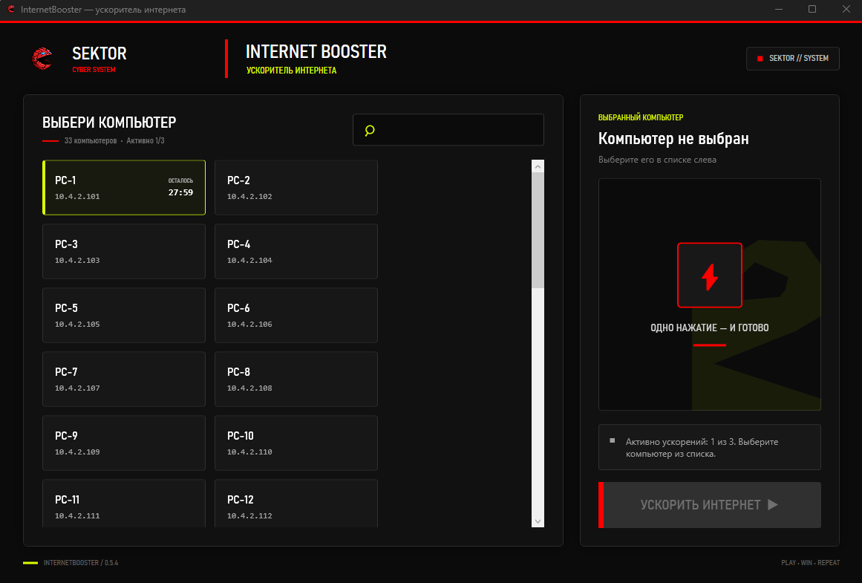
Task: Click the "Активно 1/3" counter text
Action: (x=146, y=141)
